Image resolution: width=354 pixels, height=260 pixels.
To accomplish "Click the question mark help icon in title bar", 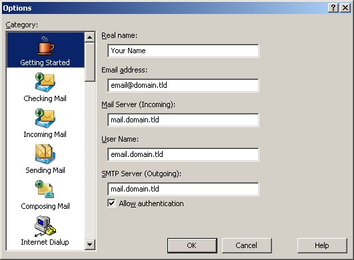I will [x=333, y=8].
